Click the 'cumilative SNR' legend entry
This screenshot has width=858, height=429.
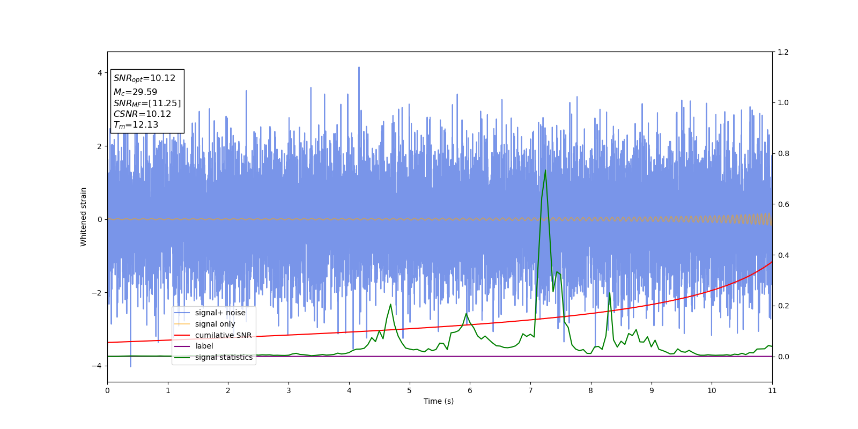213,335
